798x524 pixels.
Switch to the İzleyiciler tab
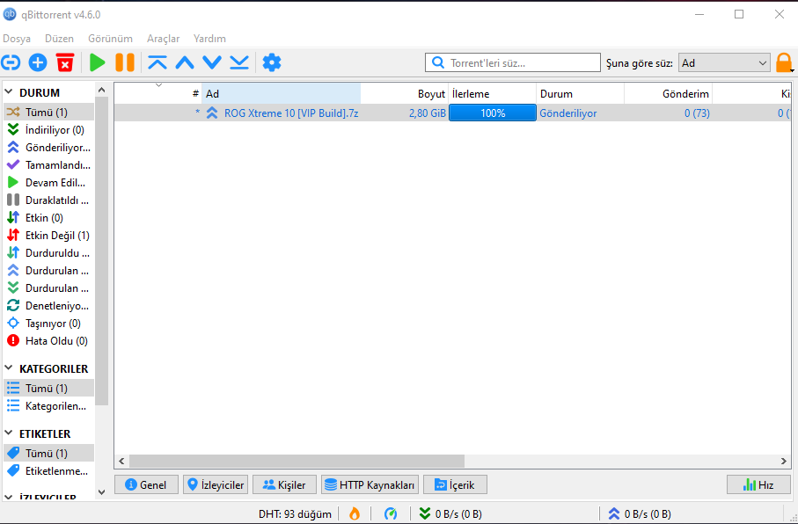[x=216, y=484]
